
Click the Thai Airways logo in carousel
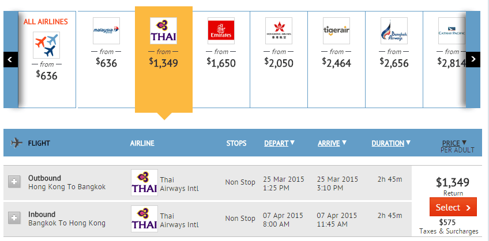click(x=164, y=30)
